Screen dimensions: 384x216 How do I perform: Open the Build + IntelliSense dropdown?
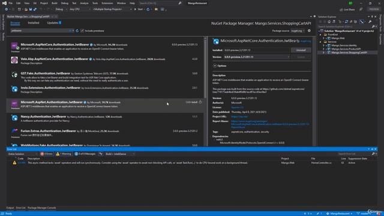[x=120, y=154]
